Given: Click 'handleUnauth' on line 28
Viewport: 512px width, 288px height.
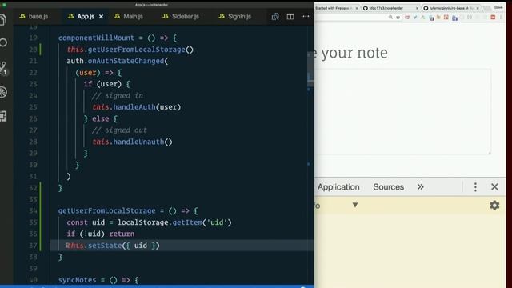Looking at the screenshot, I should point(138,142).
